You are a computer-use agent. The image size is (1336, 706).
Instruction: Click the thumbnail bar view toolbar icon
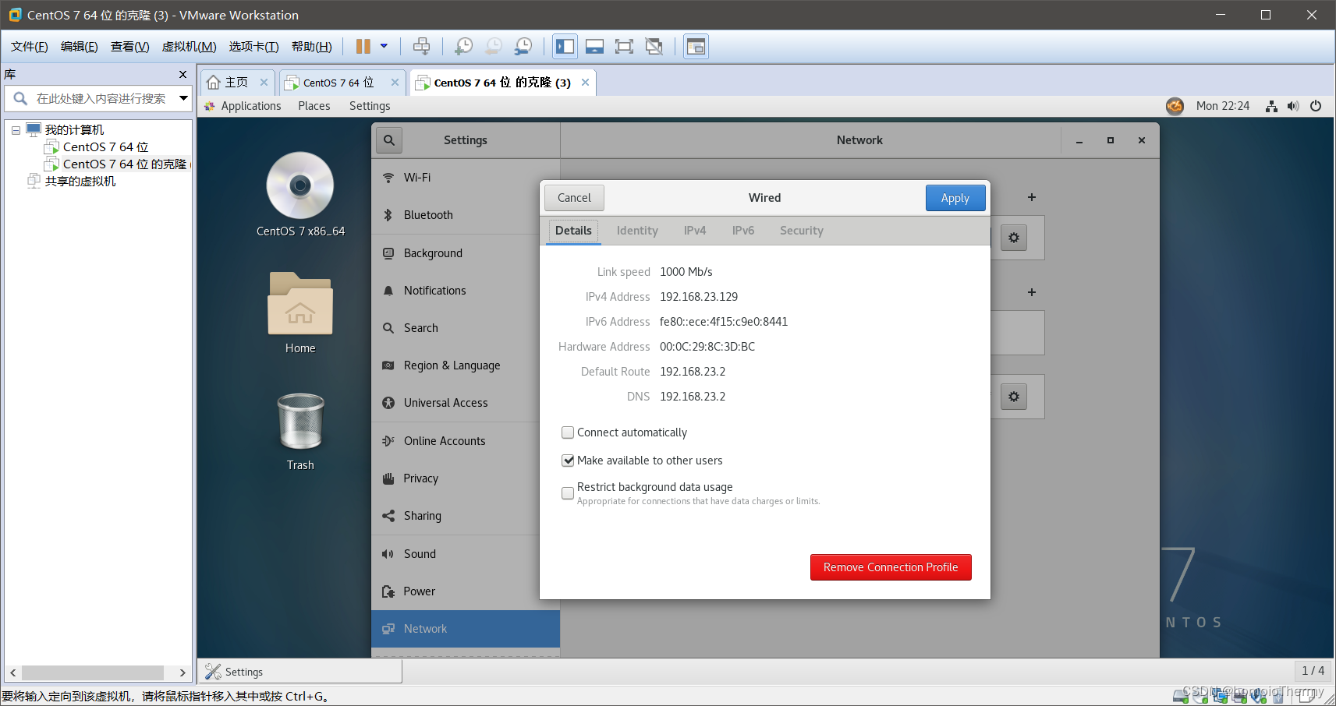pyautogui.click(x=594, y=47)
